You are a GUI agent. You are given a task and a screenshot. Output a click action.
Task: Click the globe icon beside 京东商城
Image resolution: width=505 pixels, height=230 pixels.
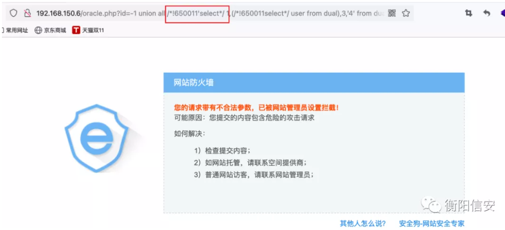coord(38,31)
